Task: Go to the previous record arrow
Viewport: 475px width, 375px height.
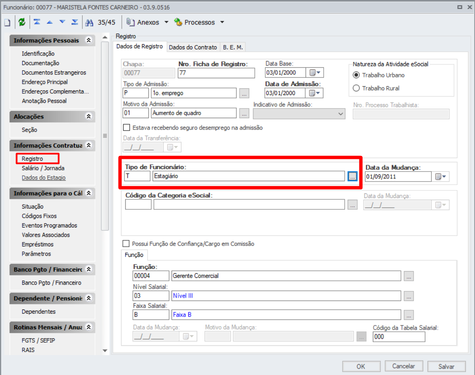Action: click(x=50, y=22)
